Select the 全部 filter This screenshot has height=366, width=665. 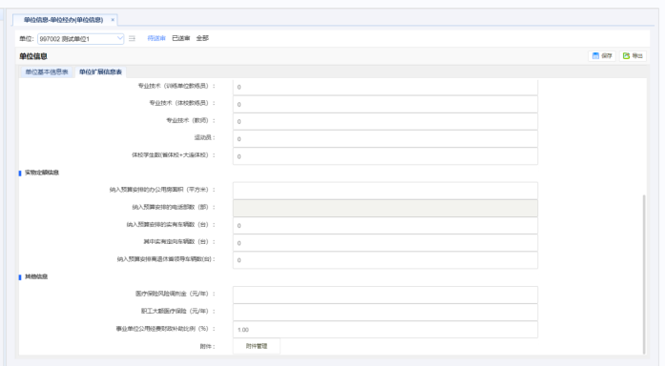(x=202, y=38)
